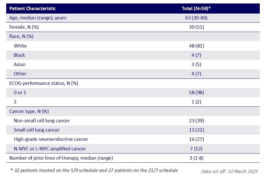
Task: Select the Age, median (range), years row
Action: tap(38, 18)
